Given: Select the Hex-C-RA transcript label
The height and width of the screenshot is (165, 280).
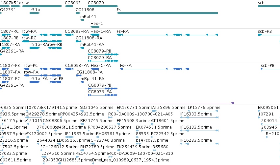Looking at the screenshot, I should click(x=101, y=31).
